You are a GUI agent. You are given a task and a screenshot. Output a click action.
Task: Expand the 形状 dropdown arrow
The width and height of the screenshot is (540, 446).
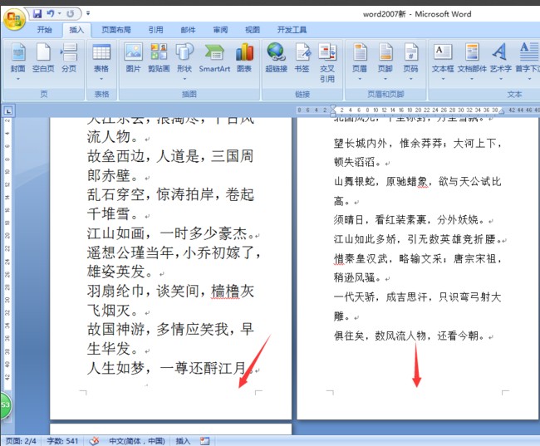coord(184,79)
